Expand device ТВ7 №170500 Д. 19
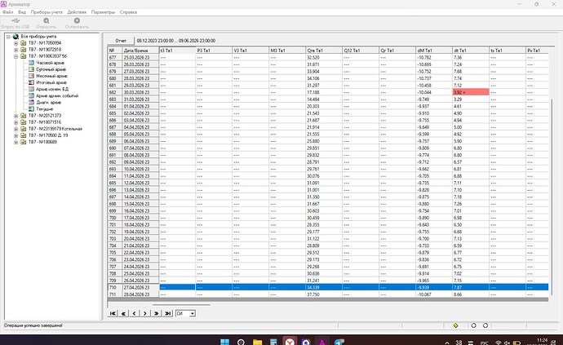563x345 pixels. tap(16, 135)
